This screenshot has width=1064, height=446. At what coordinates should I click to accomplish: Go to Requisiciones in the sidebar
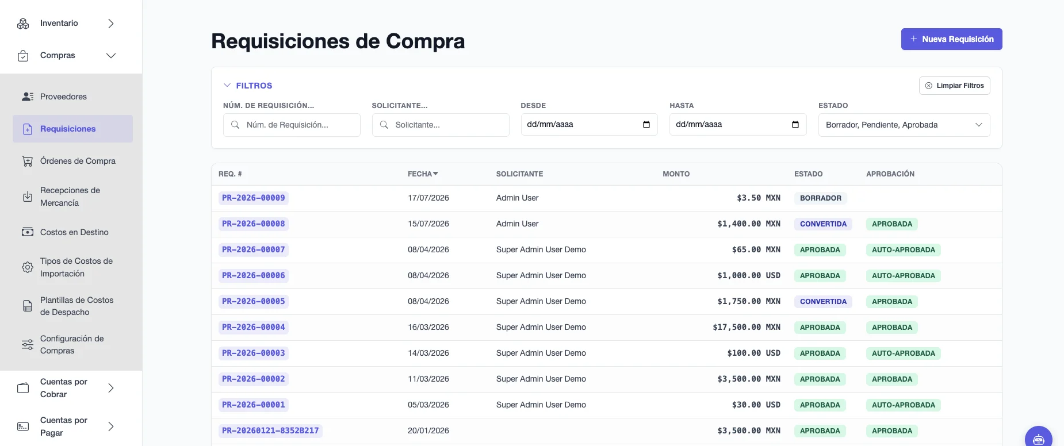tap(72, 129)
